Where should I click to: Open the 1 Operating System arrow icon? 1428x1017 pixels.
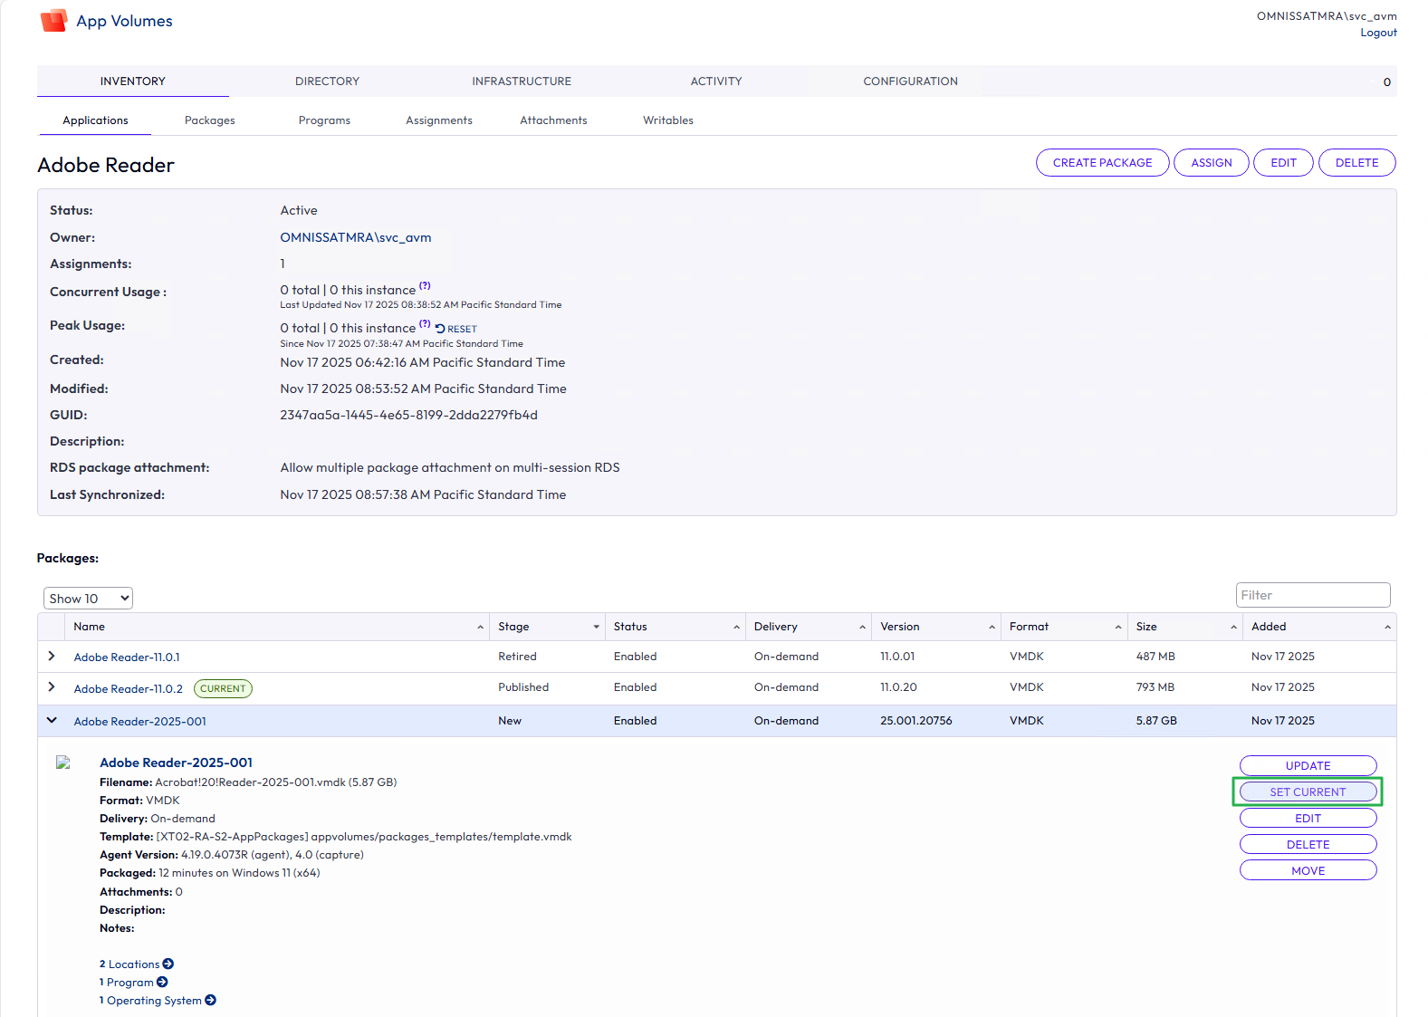211,1000
